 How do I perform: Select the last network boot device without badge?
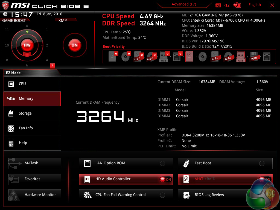pos(267,57)
